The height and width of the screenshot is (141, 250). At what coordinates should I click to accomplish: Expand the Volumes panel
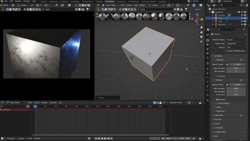tap(218, 119)
